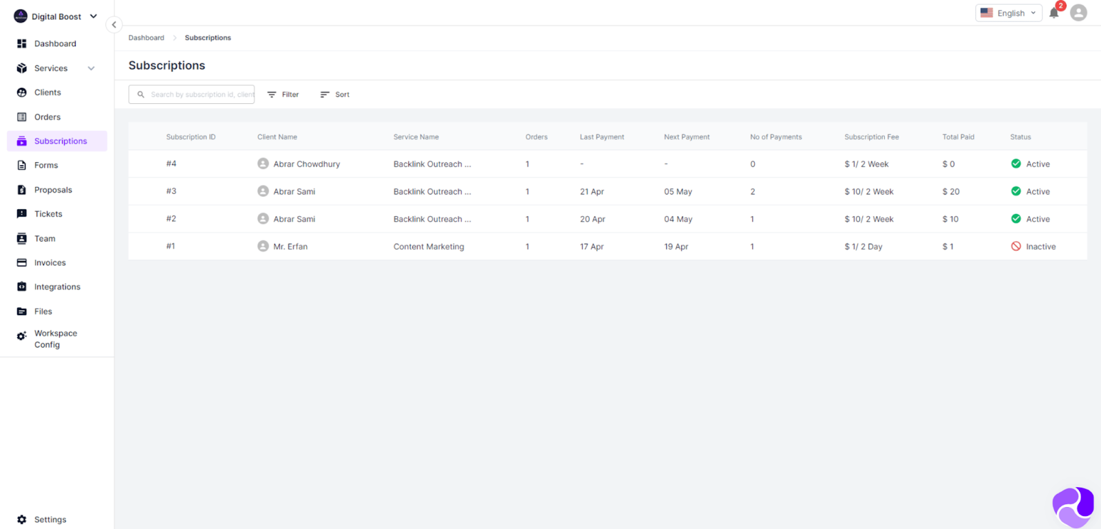Click the Inactive status icon for #1
The width and height of the screenshot is (1101, 529).
tap(1016, 246)
